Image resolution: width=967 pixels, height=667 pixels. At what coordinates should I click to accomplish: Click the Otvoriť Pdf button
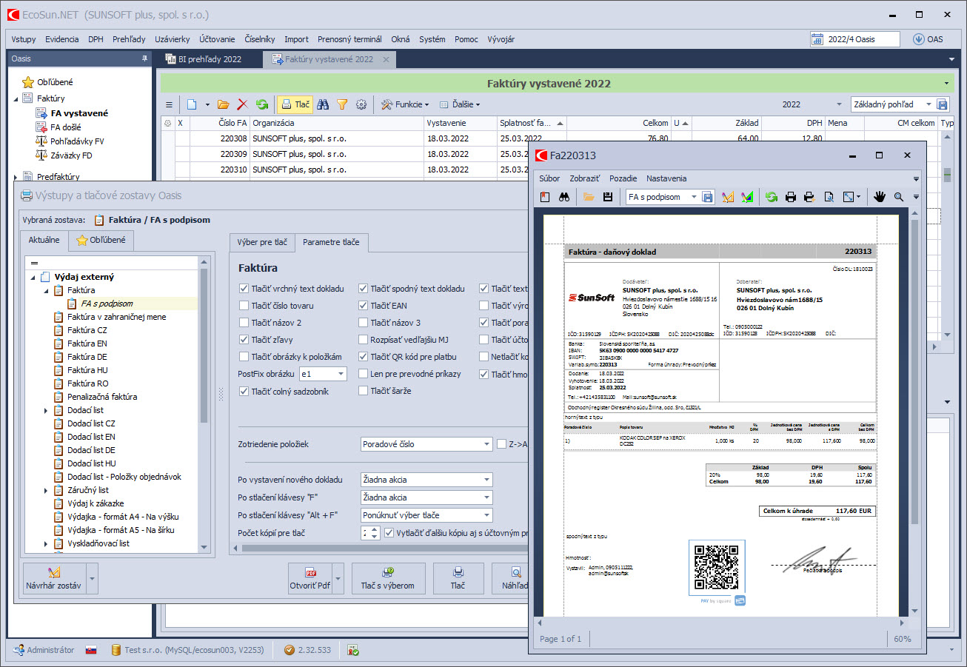(x=309, y=578)
